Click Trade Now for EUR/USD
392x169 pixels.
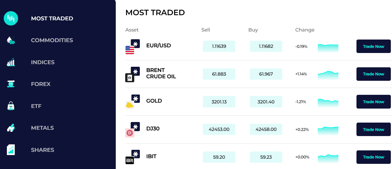click(373, 46)
